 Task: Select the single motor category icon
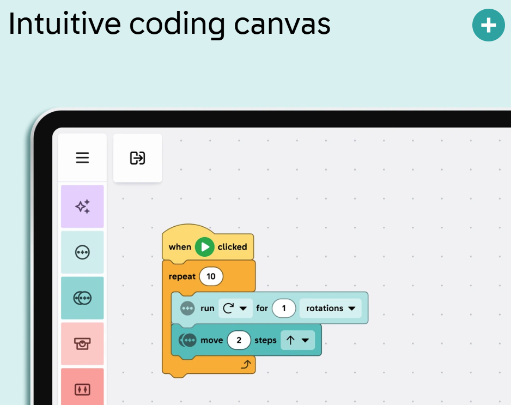click(82, 252)
